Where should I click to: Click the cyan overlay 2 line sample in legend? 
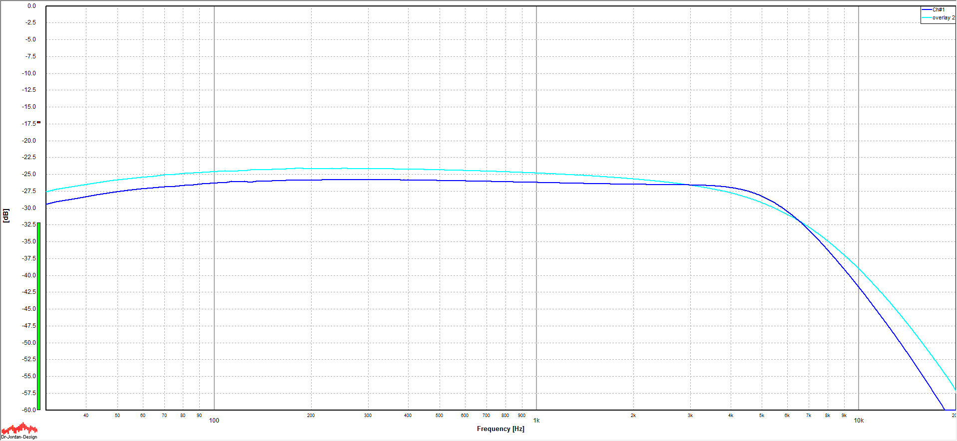927,17
